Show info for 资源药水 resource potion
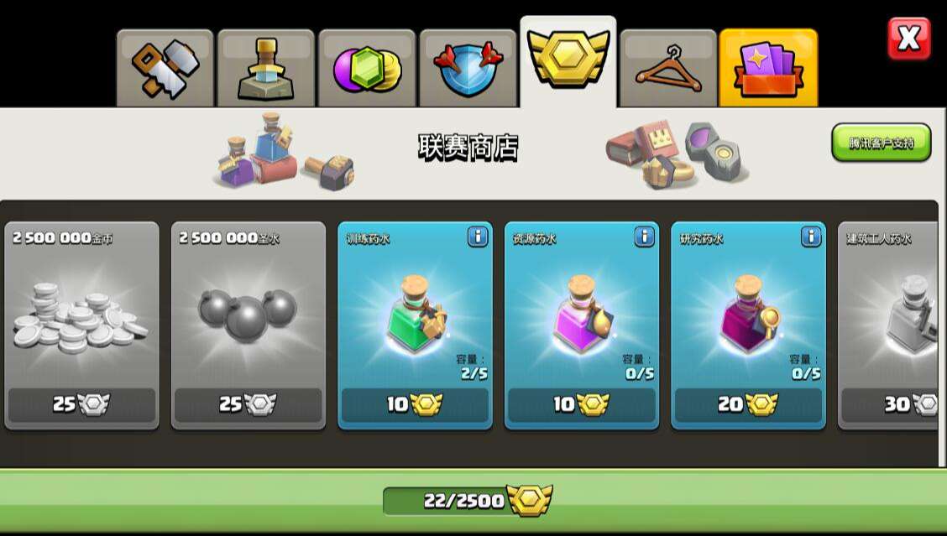 pyautogui.click(x=645, y=237)
